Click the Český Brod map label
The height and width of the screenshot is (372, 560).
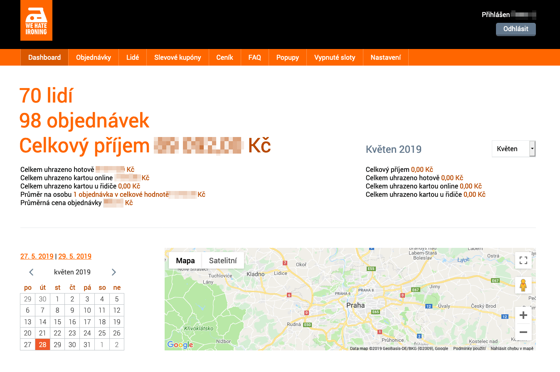tap(484, 306)
